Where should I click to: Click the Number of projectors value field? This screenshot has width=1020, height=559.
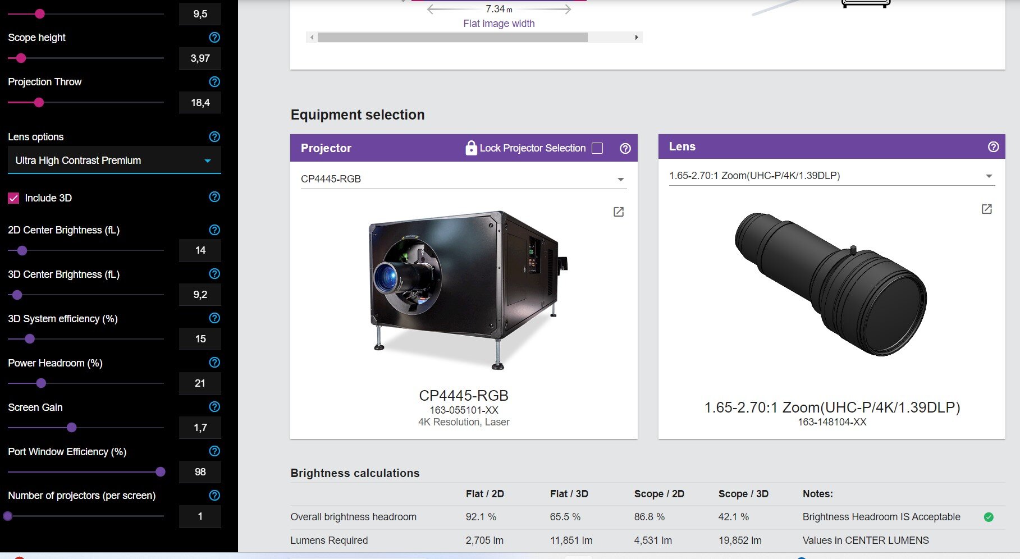click(x=200, y=516)
